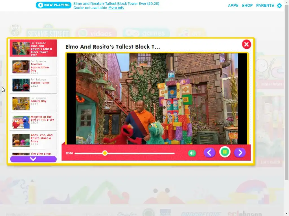Image resolution: width=289 pixels, height=216 pixels.
Task: Expand the playlist with purple down arrow
Action: [x=33, y=159]
